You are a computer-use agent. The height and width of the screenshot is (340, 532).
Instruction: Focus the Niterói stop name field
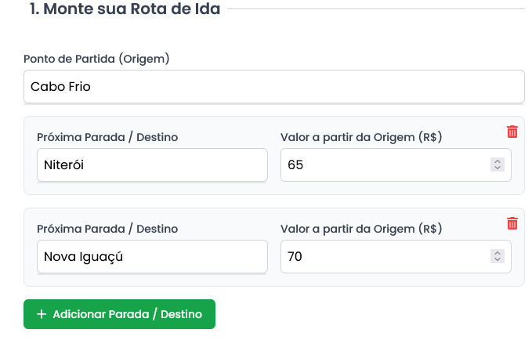[151, 165]
